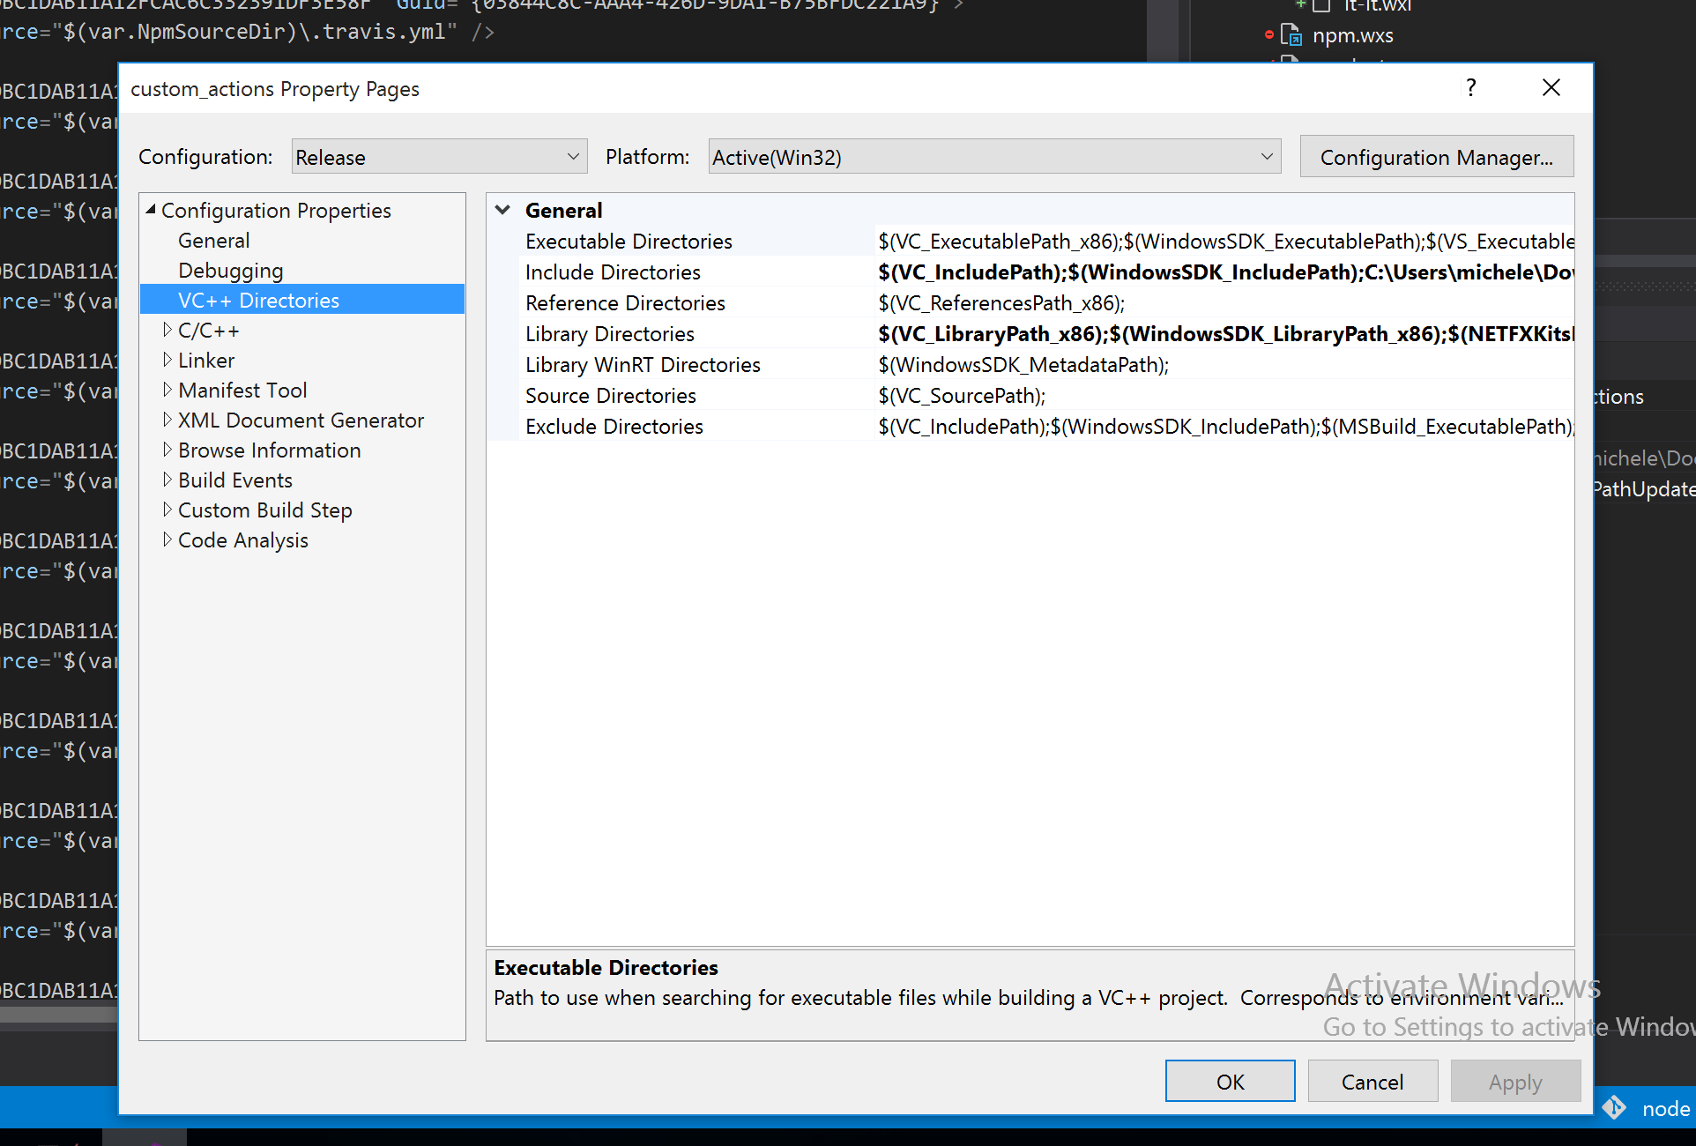
Task: Open the Platform dropdown showing Active(Win32)
Action: click(x=994, y=157)
